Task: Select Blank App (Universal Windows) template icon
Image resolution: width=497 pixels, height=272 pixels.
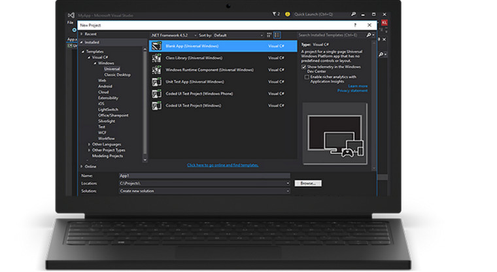Action: tap(156, 46)
